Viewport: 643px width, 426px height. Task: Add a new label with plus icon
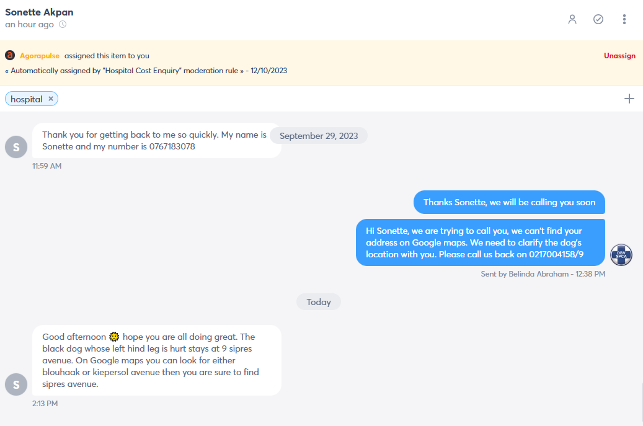pyautogui.click(x=629, y=99)
